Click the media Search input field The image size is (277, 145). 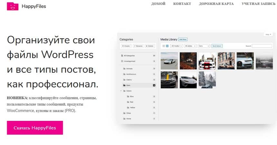click(x=262, y=46)
